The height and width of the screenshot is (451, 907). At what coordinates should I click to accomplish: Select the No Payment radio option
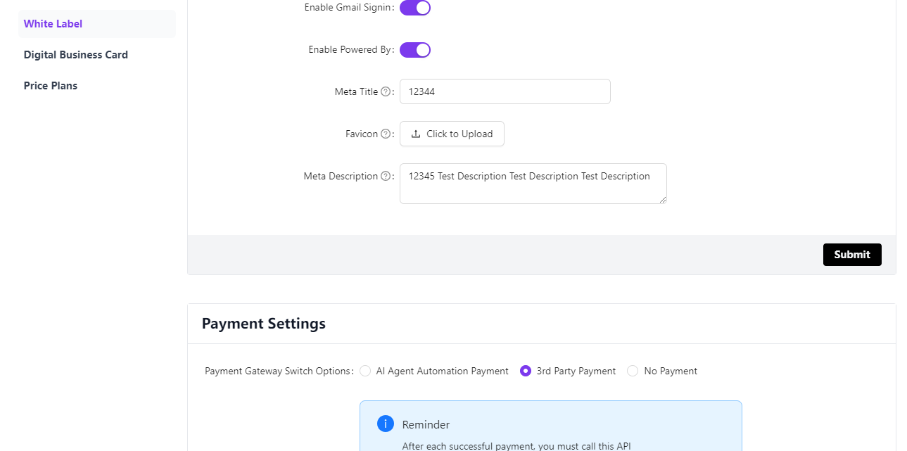coord(633,371)
